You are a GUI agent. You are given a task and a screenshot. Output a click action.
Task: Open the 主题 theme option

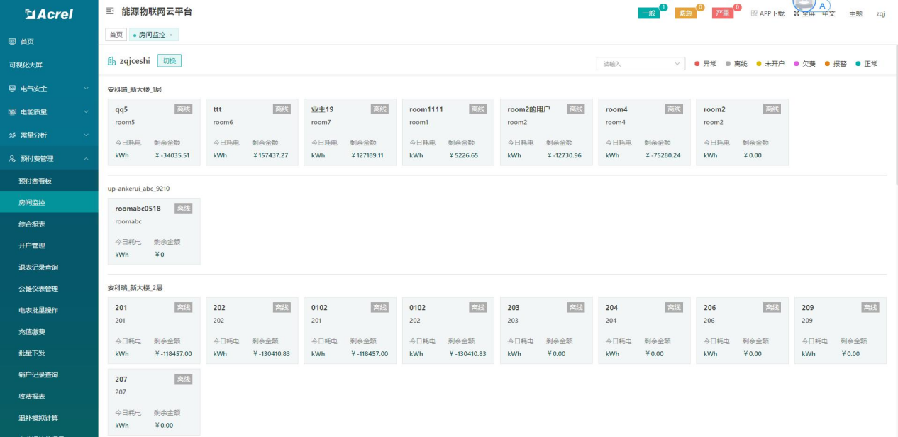click(x=855, y=13)
